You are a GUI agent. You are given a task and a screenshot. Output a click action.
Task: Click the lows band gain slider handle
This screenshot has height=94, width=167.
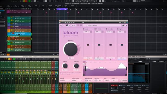point(88,45)
